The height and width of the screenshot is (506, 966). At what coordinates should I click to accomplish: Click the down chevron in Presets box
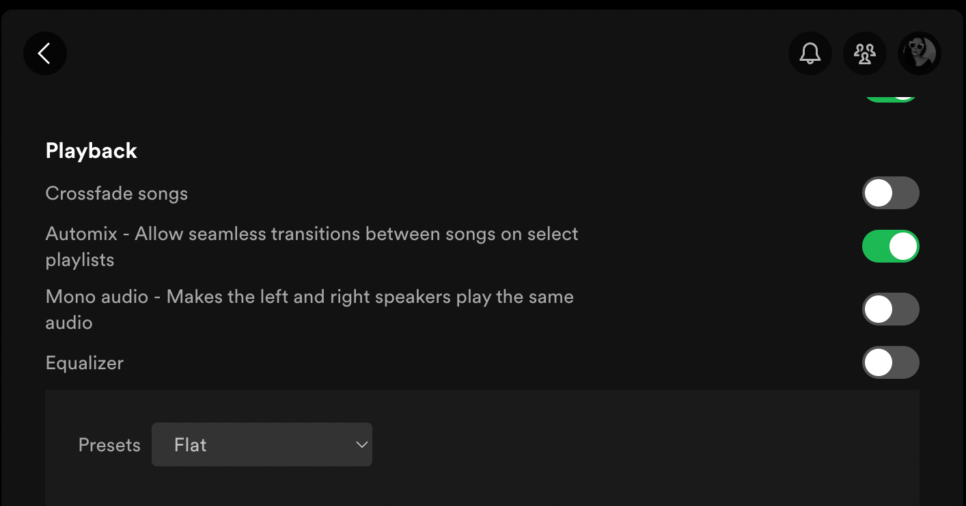pos(362,445)
